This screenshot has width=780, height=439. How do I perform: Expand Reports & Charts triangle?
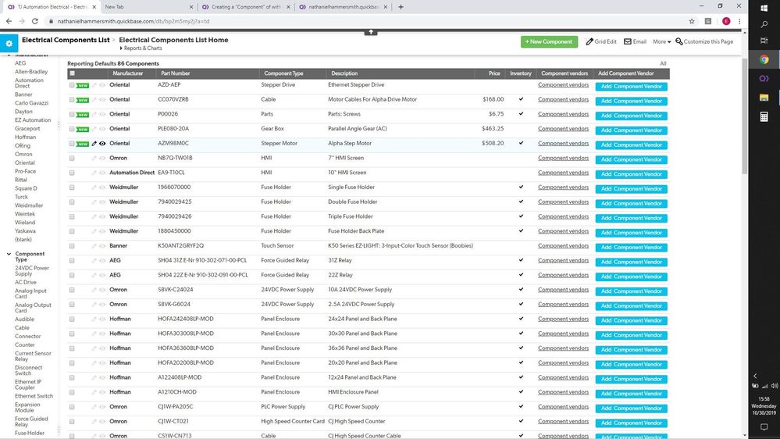(121, 48)
